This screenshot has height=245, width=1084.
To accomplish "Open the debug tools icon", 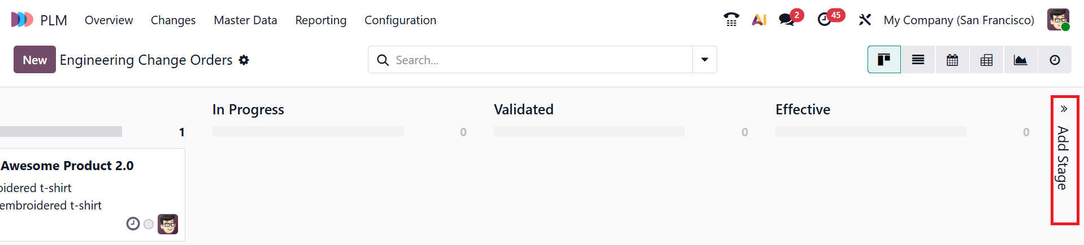I will 865,20.
